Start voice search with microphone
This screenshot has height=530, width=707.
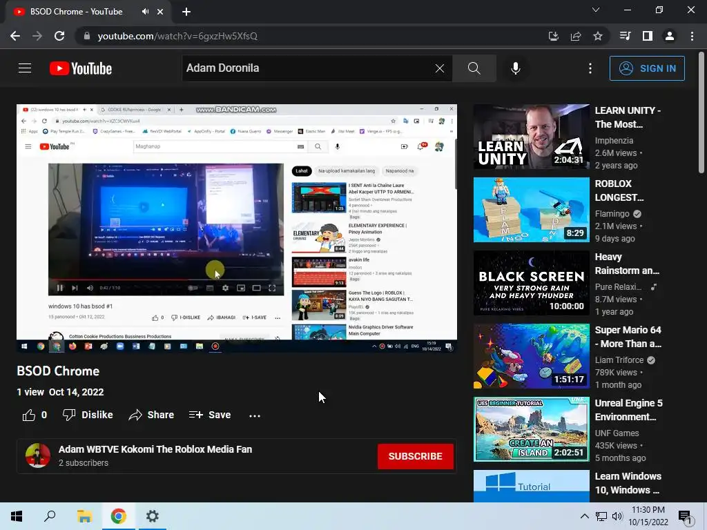coord(516,68)
